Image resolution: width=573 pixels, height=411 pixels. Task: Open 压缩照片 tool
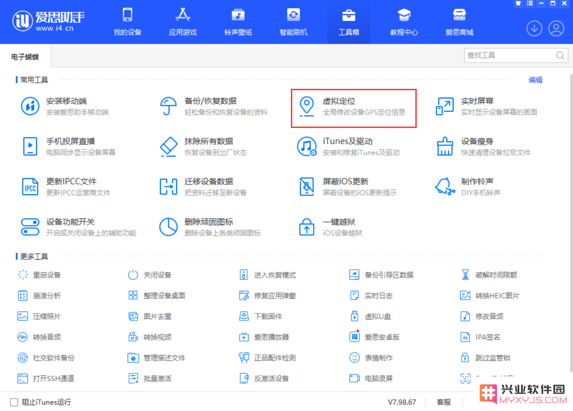point(39,316)
